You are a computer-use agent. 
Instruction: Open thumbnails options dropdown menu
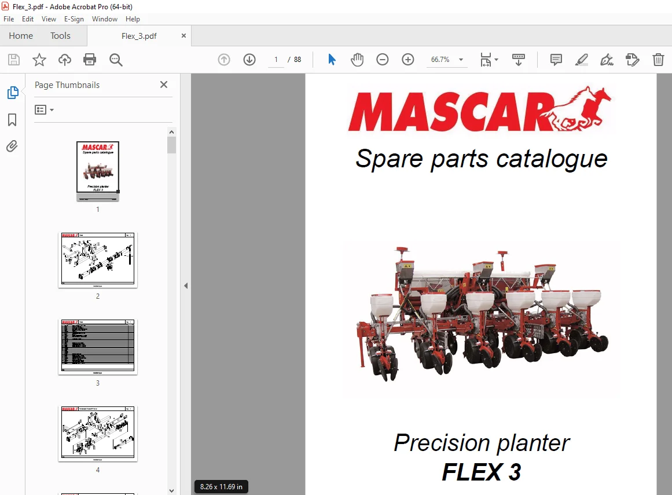click(44, 110)
